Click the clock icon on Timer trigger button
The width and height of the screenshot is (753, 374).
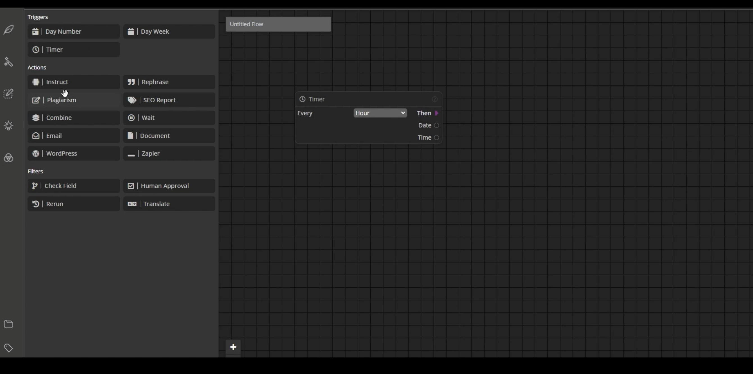pos(36,50)
